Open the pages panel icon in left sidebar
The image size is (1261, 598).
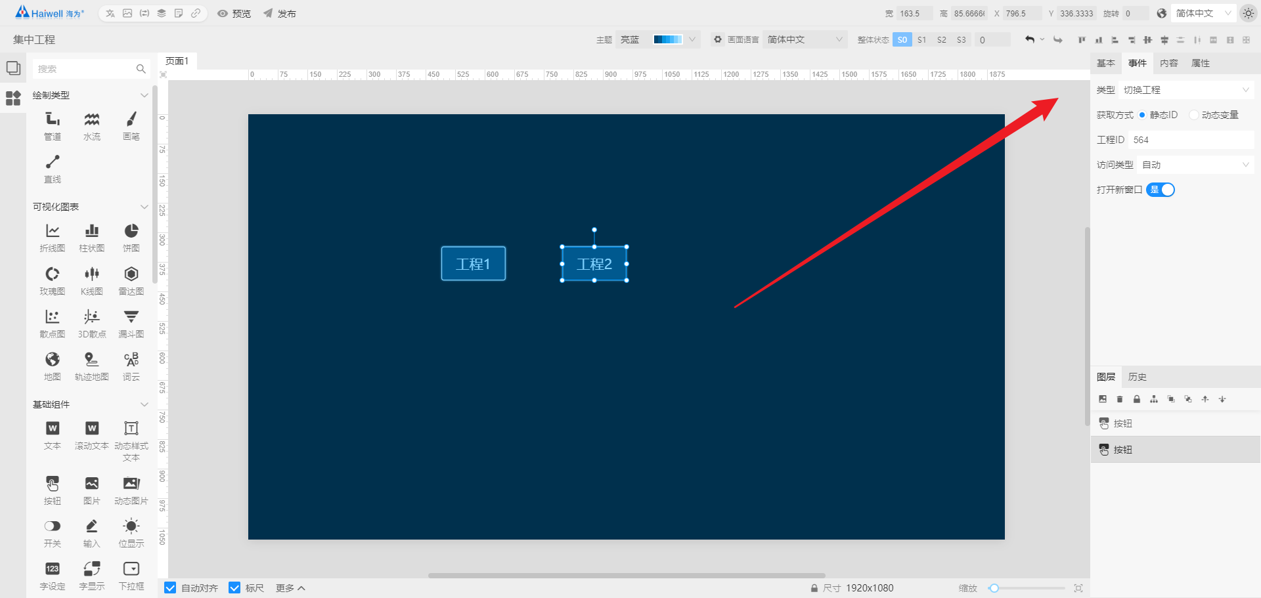click(13, 68)
